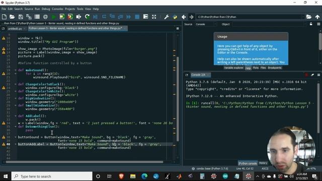The image size is (322, 181).
Task: Interrupt the kernel with red stop button
Action: click(306, 75)
